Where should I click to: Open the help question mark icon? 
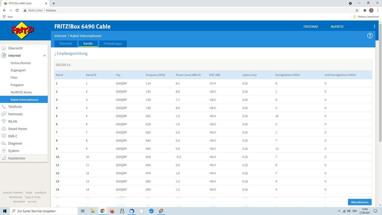tap(370, 36)
